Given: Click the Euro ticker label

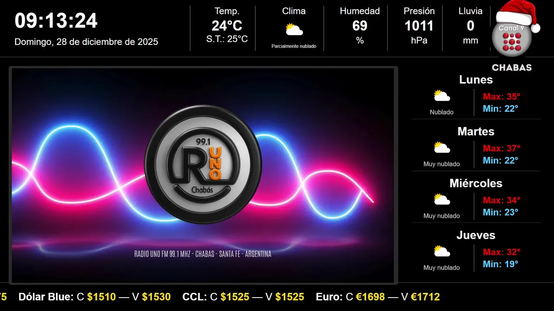Looking at the screenshot, I should [329, 297].
